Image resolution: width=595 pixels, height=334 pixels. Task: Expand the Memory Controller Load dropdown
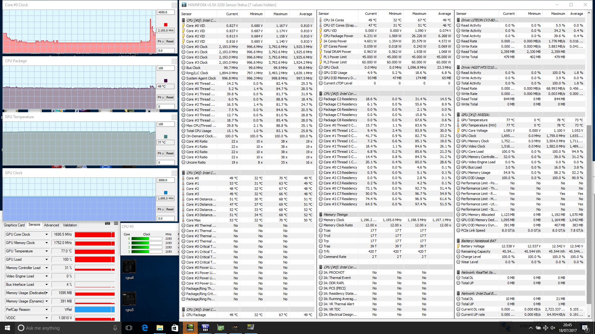coord(46,268)
